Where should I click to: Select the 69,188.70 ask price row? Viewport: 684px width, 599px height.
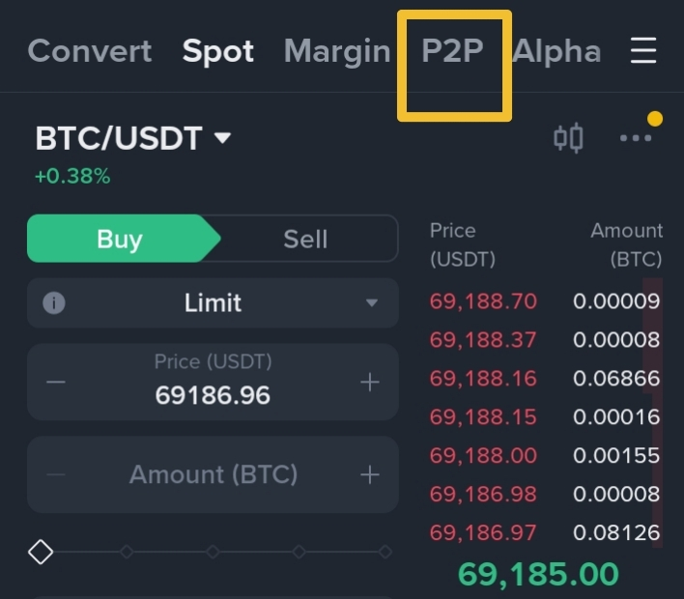coord(483,301)
